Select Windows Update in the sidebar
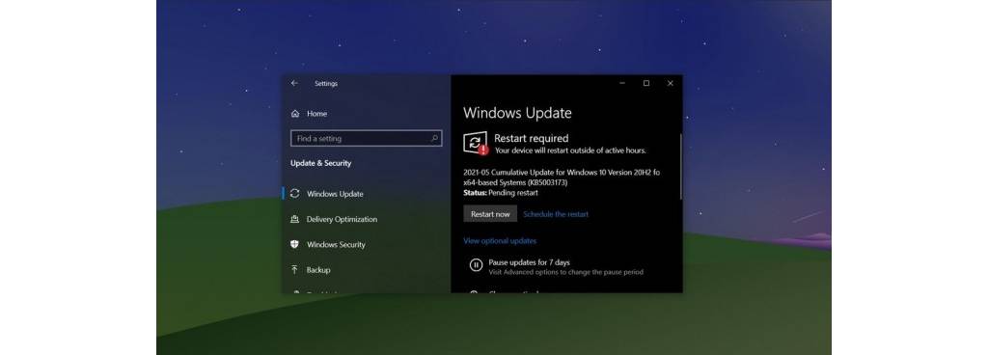Screen dimensions: 988x355 tap(335, 194)
